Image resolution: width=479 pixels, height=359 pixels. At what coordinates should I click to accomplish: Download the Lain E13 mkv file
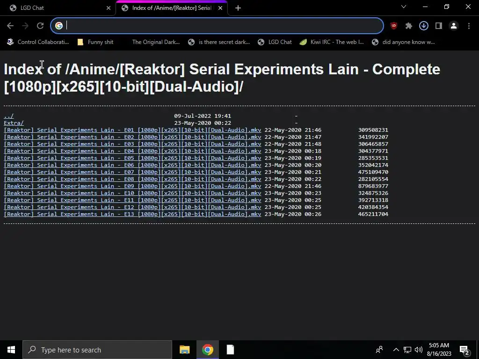pos(132,214)
